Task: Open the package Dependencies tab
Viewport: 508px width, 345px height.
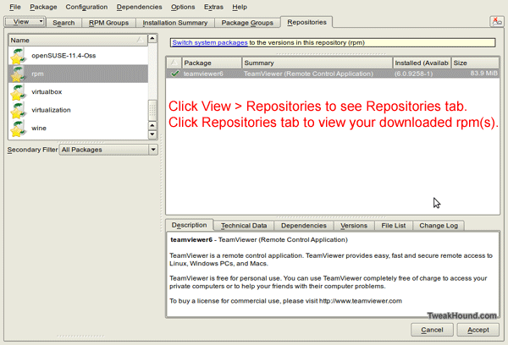Action: click(x=304, y=226)
